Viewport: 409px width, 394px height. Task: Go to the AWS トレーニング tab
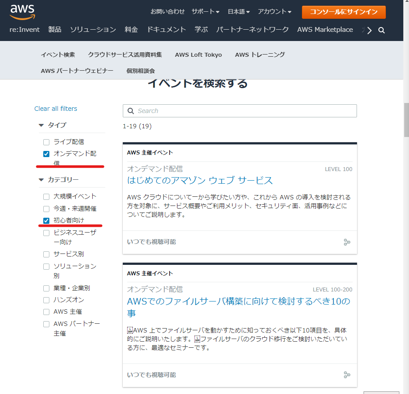(x=260, y=55)
